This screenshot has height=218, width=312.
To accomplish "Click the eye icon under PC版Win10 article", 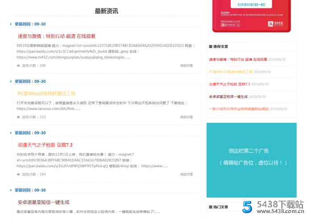I will (x=18, y=117).
